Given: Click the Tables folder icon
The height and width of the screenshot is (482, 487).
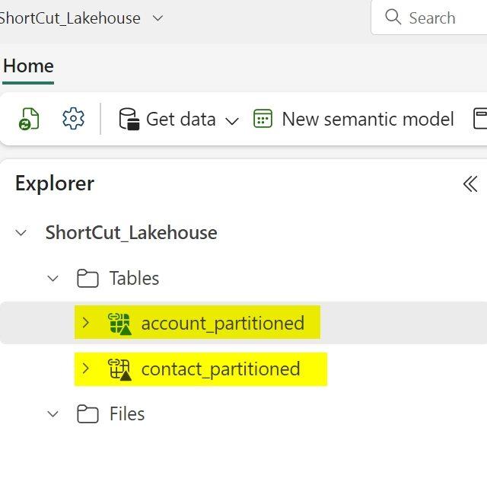Looking at the screenshot, I should point(88,278).
